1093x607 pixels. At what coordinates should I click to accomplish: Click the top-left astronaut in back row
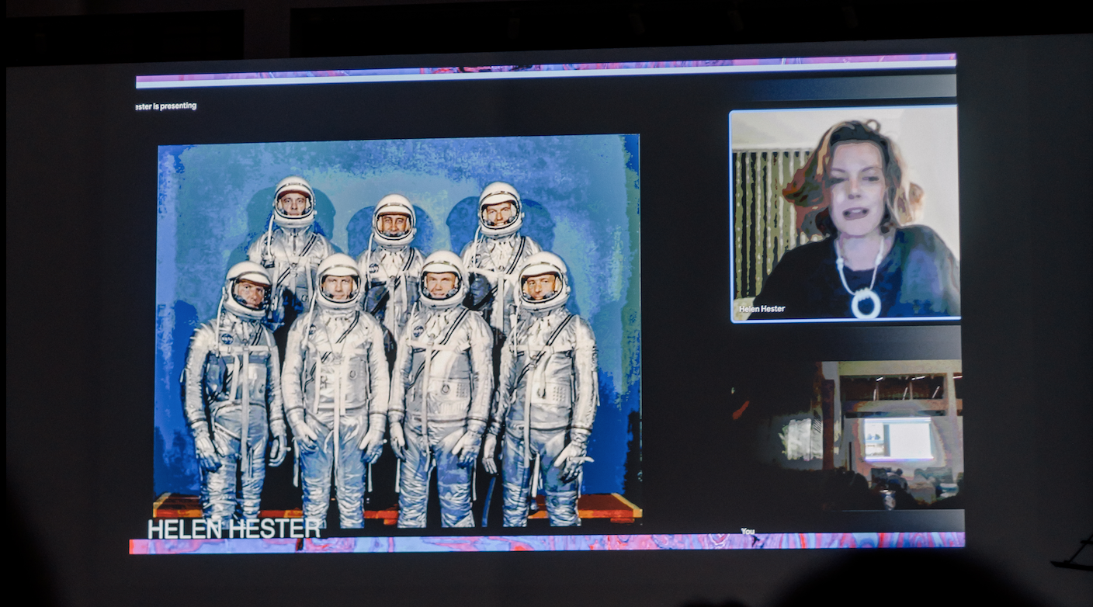293,233
